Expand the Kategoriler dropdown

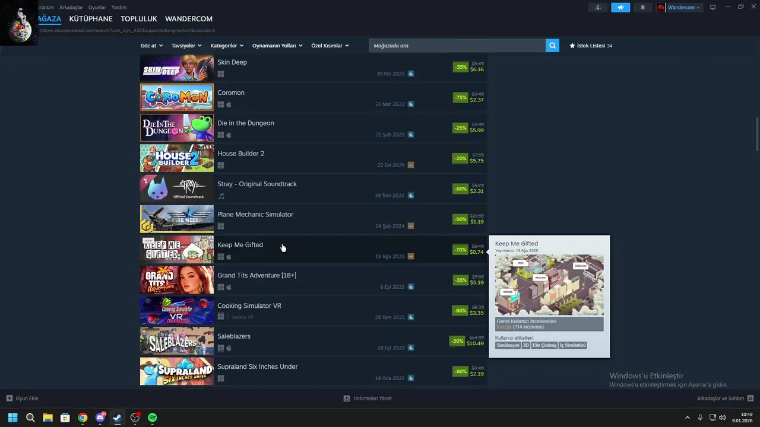[x=227, y=46]
